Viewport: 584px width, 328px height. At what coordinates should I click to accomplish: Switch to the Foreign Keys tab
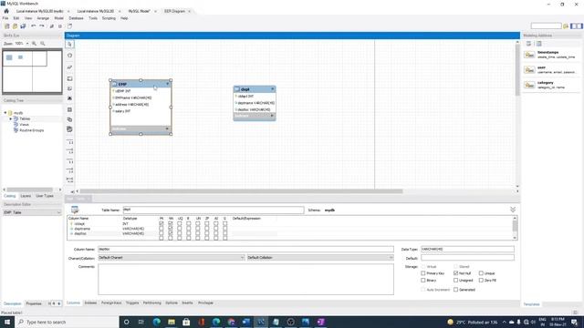(x=111, y=303)
